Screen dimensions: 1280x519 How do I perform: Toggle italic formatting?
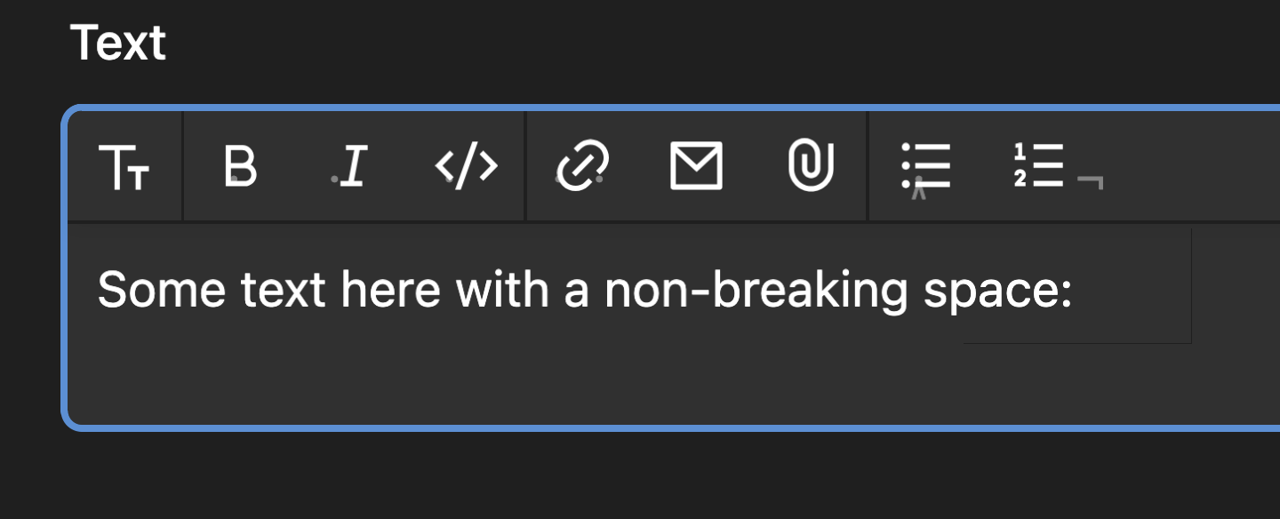click(354, 166)
